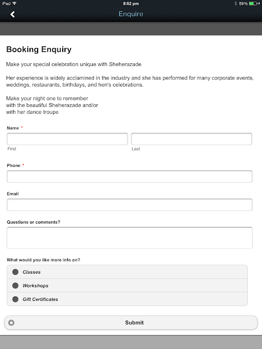262x349 pixels.
Task: Tap the Classes label text
Action: point(32,272)
